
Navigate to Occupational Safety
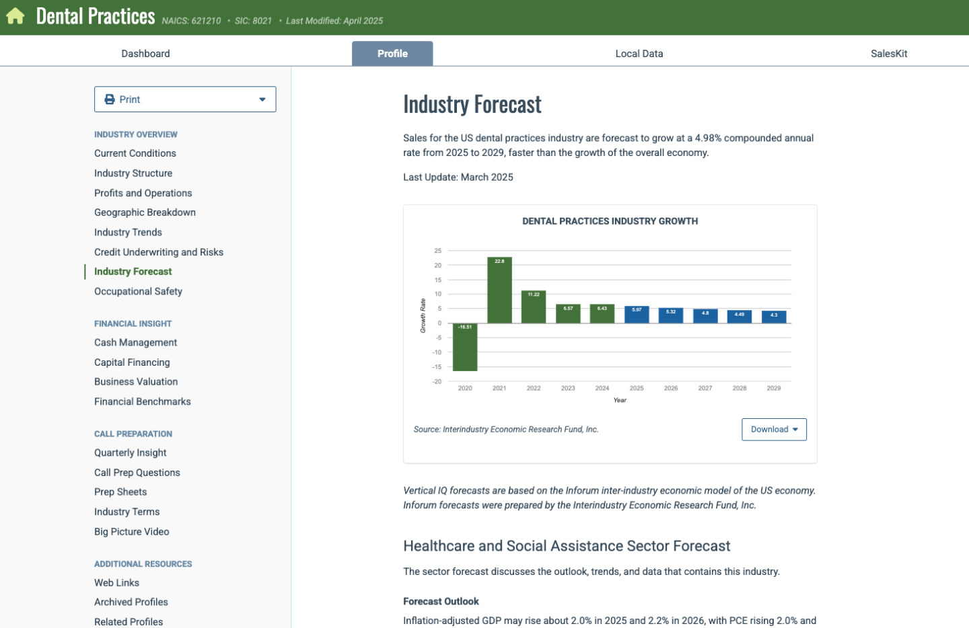(138, 291)
